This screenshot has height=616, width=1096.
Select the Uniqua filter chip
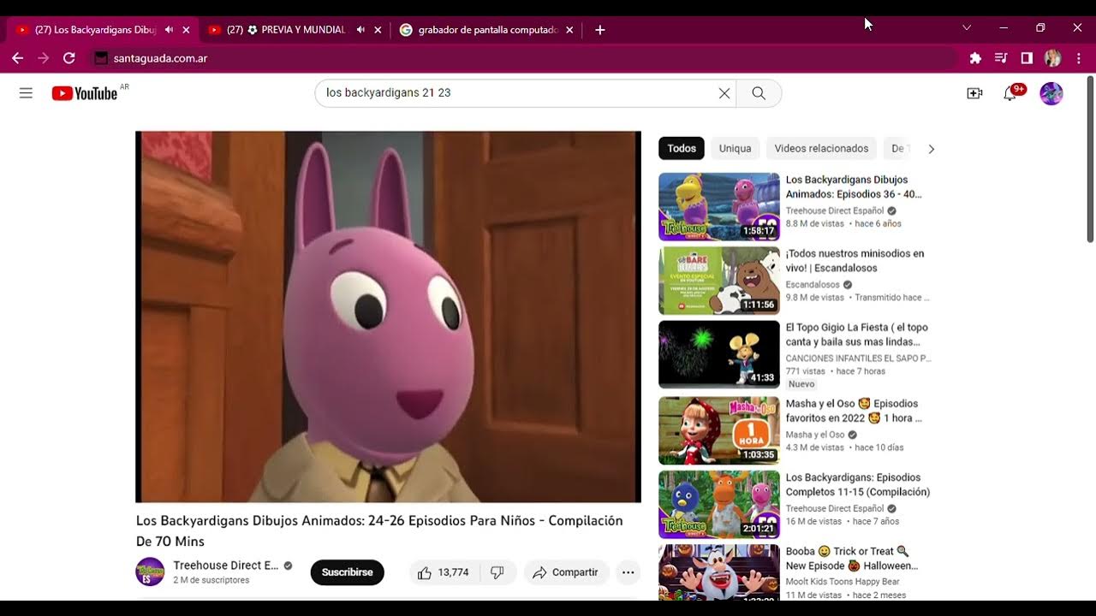(x=735, y=148)
